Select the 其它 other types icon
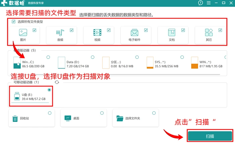Viewport: 235px width, 143px height. pyautogui.click(x=209, y=32)
